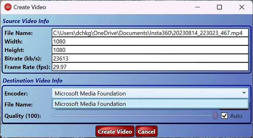Image resolution: width=253 pixels, height=138 pixels.
Task: Click the destination File Name label
Action: click(x=19, y=104)
